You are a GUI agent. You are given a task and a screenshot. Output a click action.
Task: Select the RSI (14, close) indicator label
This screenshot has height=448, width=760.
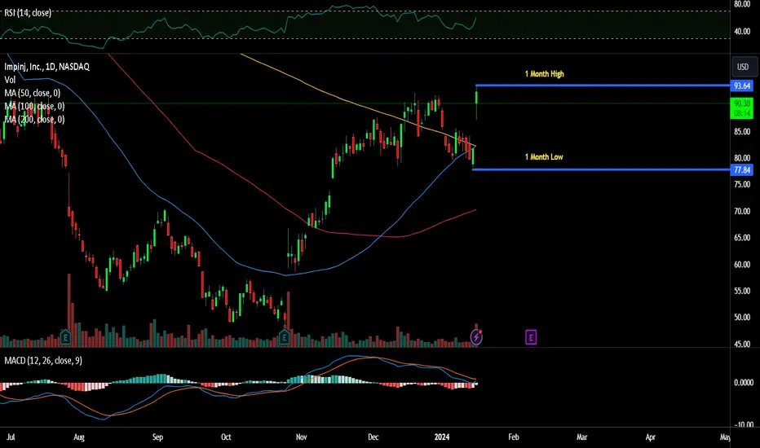[x=28, y=13]
